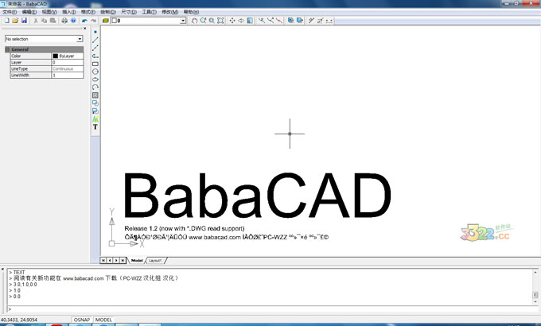The width and height of the screenshot is (541, 326).
Task: Select the Hatch square tool
Action: (x=95, y=95)
